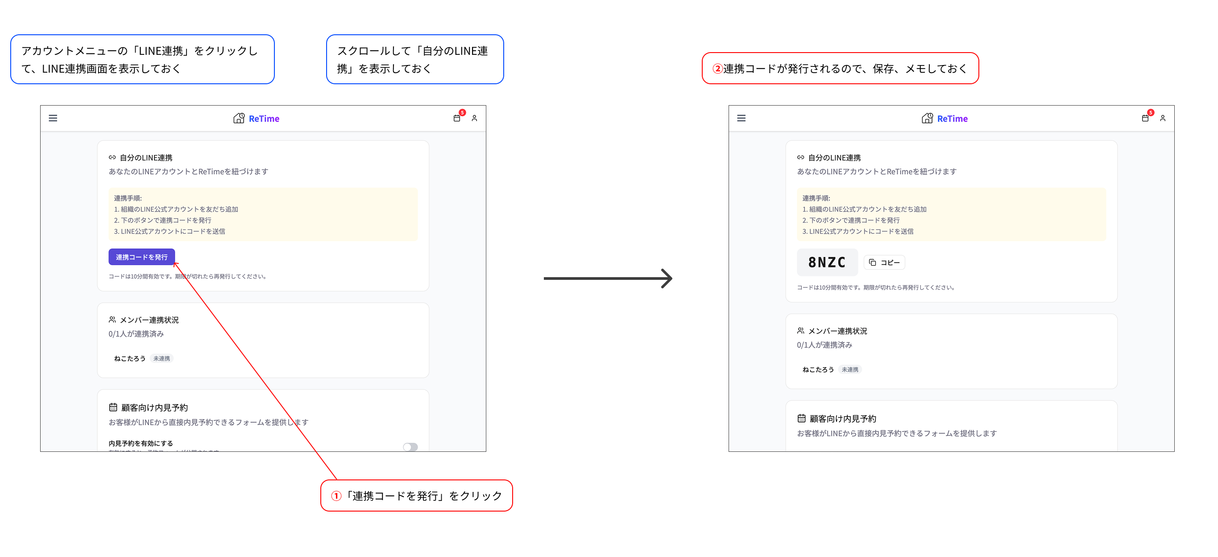Click the コードは10分間有効です note in the right screen
Image resolution: width=1218 pixels, height=557 pixels.
876,287
